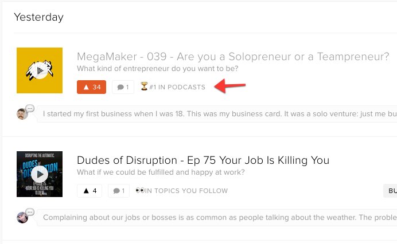Click speech bubble beside Dudes commenter avatar
This screenshot has width=397, height=244.
click(x=30, y=212)
